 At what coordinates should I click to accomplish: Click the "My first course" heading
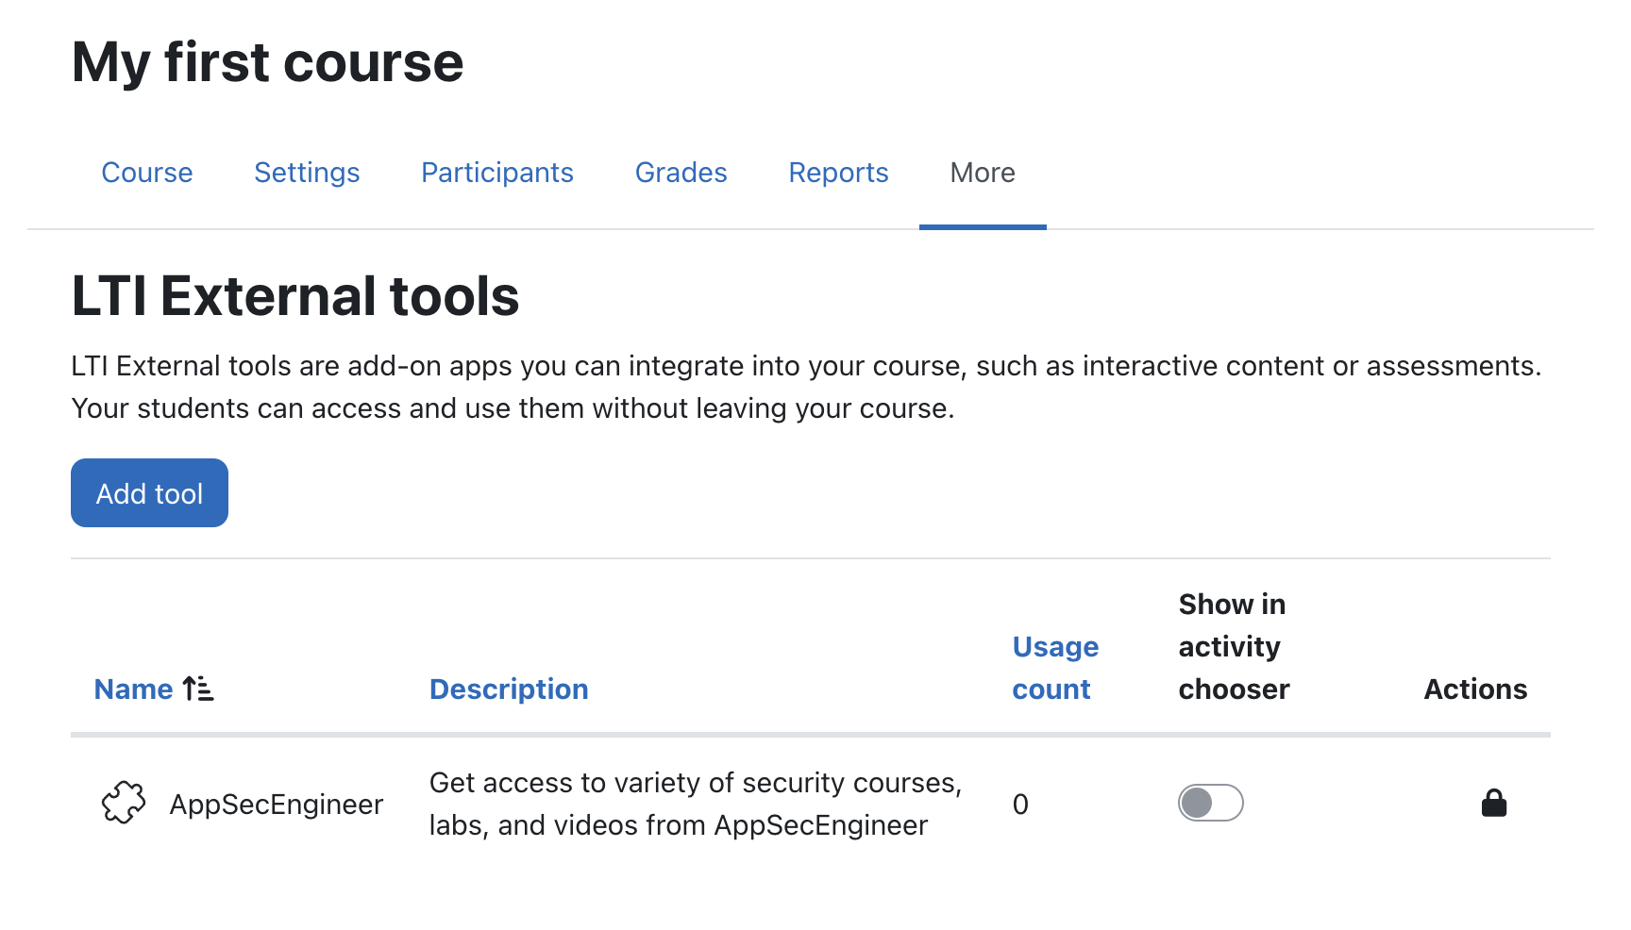[x=267, y=63]
